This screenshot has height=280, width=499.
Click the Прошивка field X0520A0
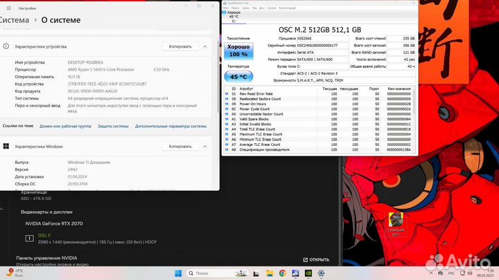pyautogui.click(x=323, y=39)
